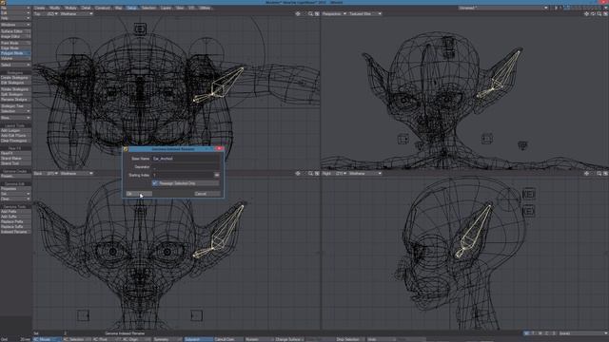Switch to Edge Mode

(15, 48)
